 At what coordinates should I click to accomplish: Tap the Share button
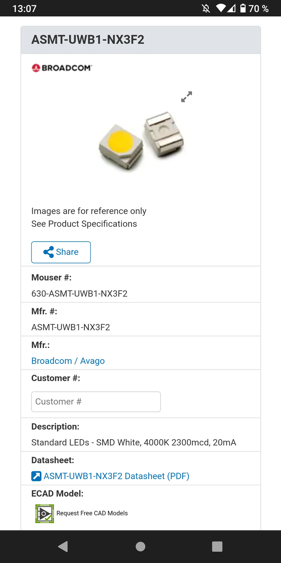[x=61, y=252]
